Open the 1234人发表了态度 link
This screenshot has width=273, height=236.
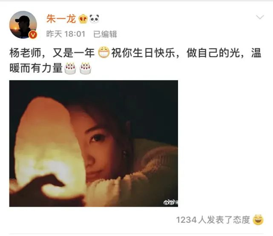tap(213, 220)
